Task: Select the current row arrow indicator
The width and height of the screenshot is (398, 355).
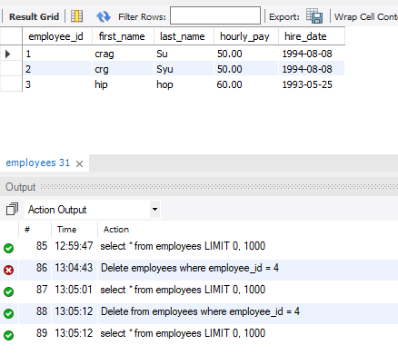Action: [8, 54]
